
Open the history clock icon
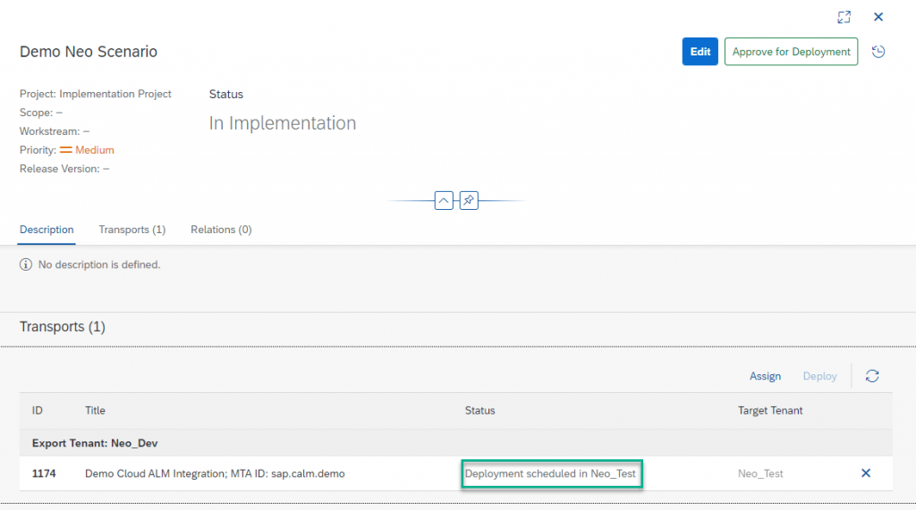click(878, 51)
